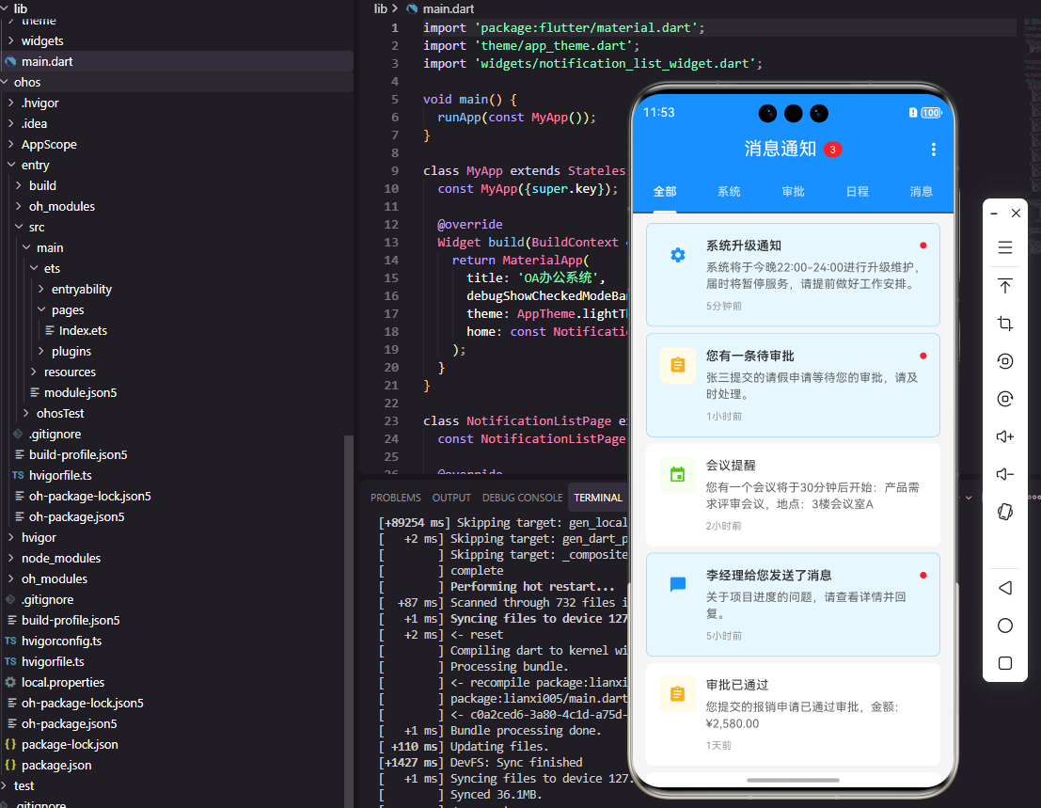1041x808 pixels.
Task: Select the 审批 tab
Action: (x=793, y=191)
